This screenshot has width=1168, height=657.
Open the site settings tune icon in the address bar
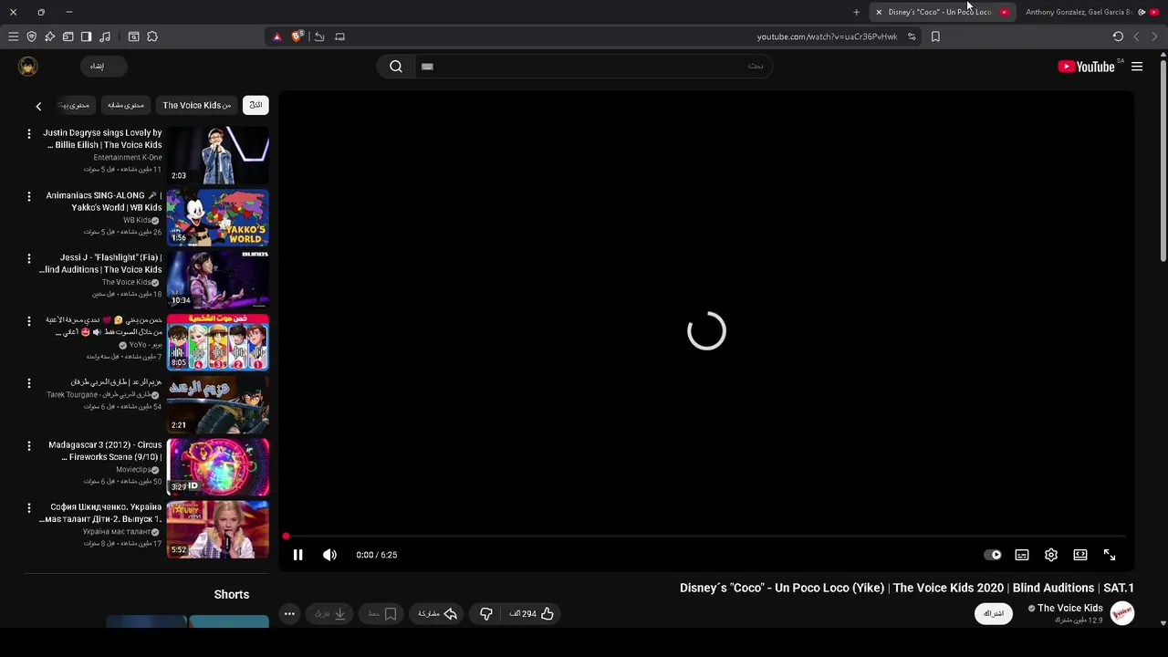click(912, 36)
